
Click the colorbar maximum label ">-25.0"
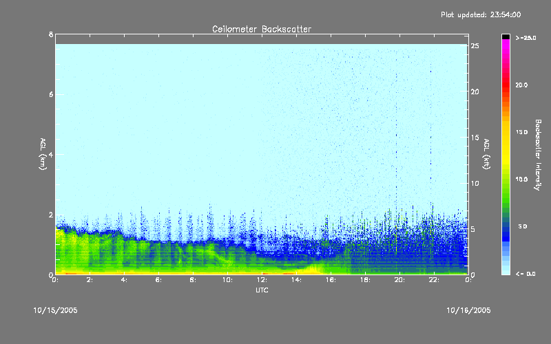(526, 38)
